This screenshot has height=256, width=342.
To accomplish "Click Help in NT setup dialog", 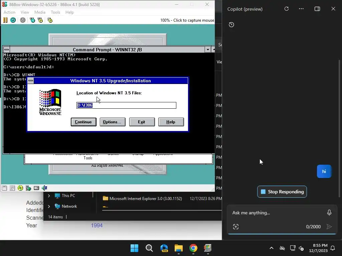I will (171, 122).
